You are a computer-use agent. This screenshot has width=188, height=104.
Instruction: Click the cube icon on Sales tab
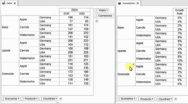[4, 3]
